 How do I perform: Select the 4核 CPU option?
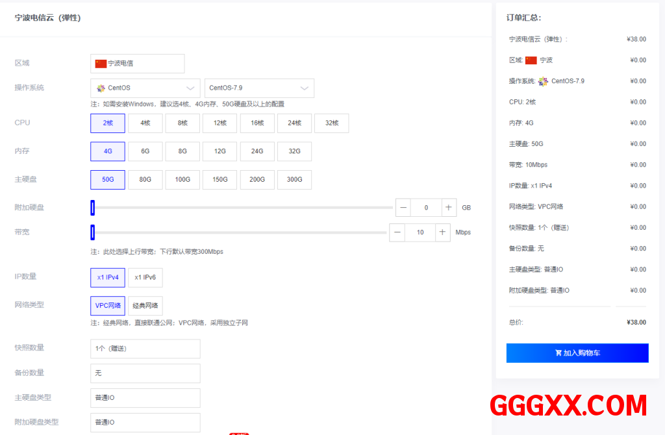coord(145,123)
